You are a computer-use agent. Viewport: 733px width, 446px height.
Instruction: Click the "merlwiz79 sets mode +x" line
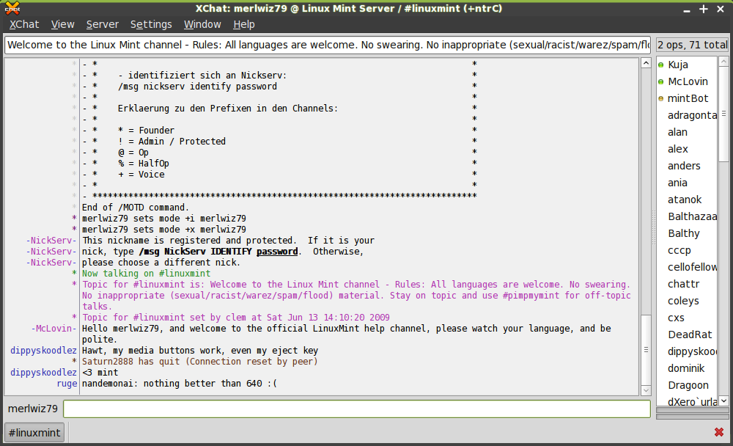pos(164,230)
